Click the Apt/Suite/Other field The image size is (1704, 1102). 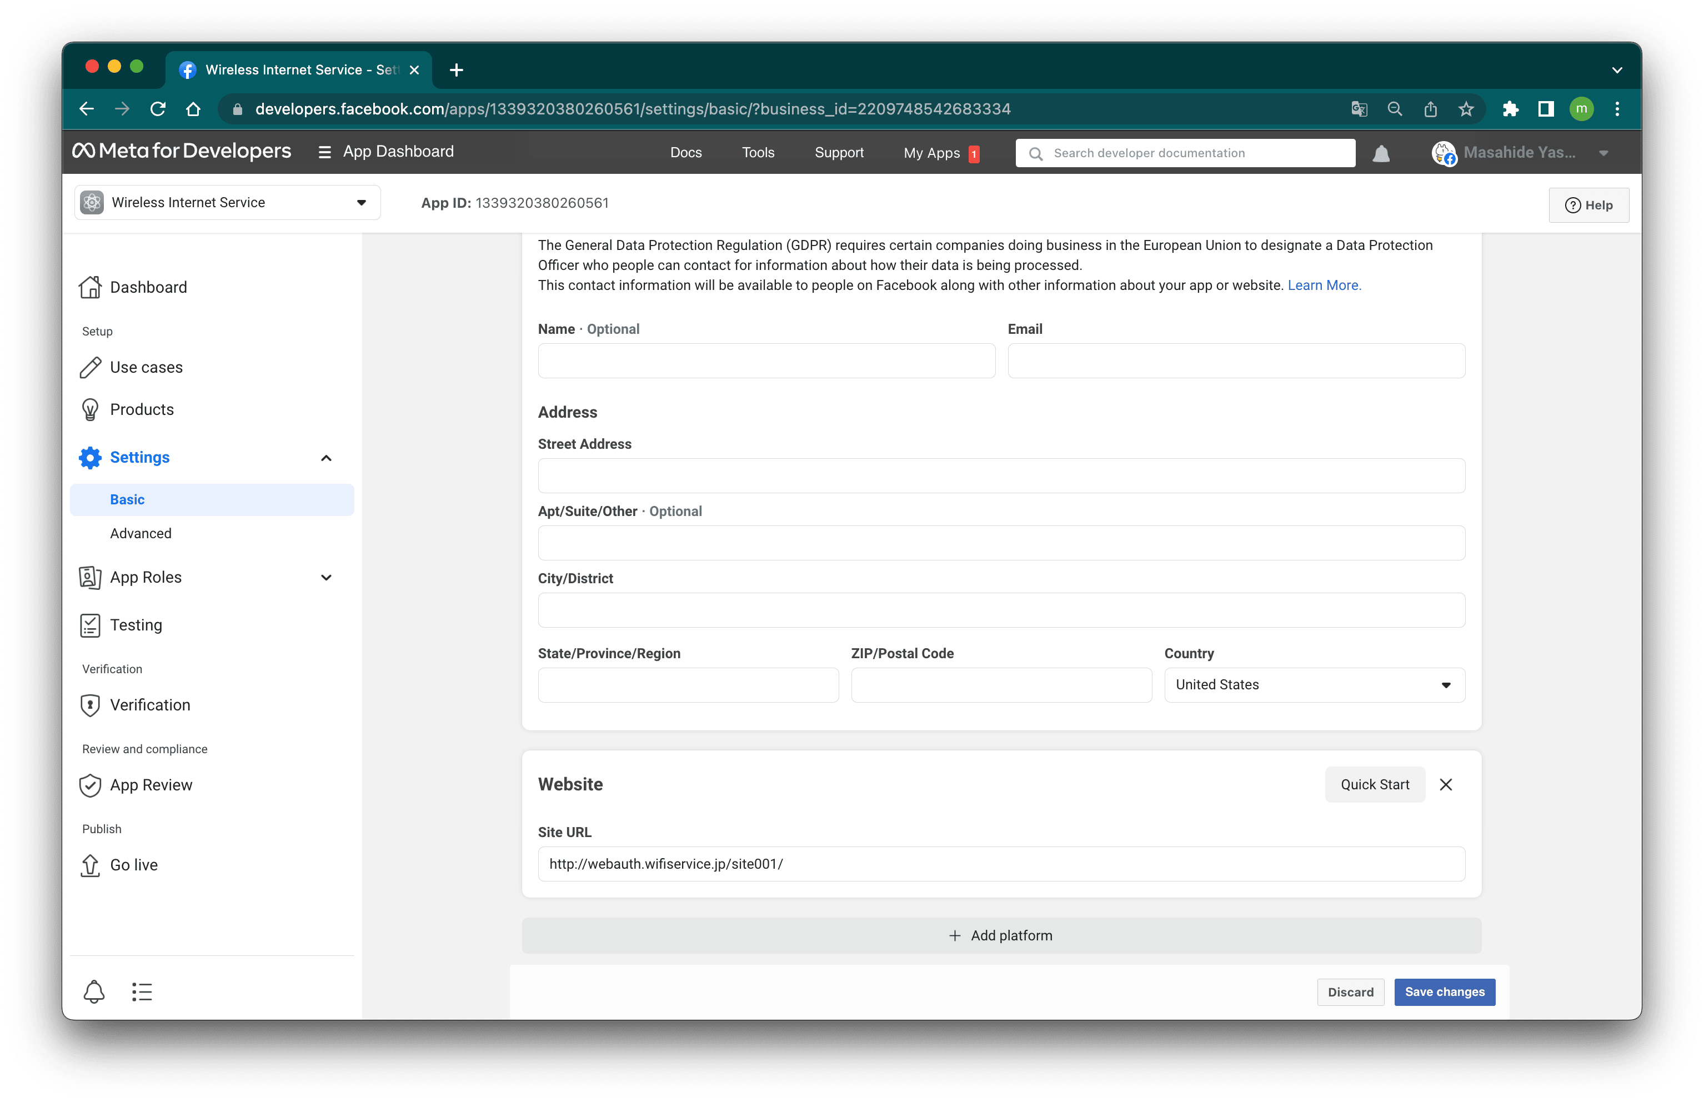click(x=1001, y=543)
